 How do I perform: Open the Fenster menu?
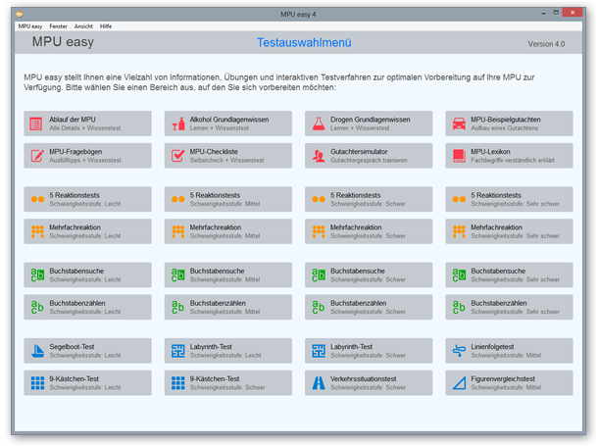(58, 25)
